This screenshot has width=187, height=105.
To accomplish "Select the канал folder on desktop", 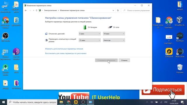I will tap(180, 6).
